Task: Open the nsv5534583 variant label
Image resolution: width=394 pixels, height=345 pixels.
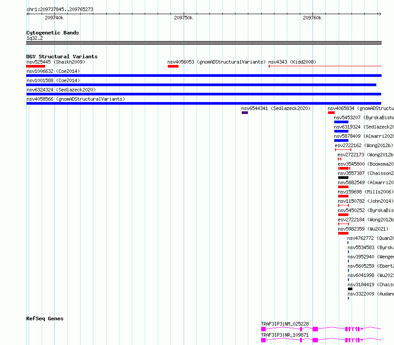Action: [x=371, y=247]
